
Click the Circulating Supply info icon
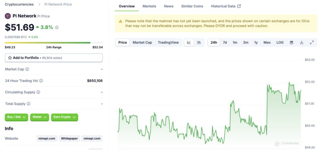(x=38, y=92)
